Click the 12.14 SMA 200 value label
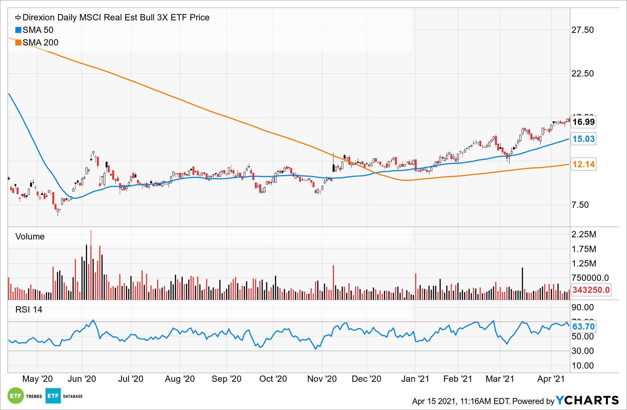627x410 pixels. [x=583, y=164]
